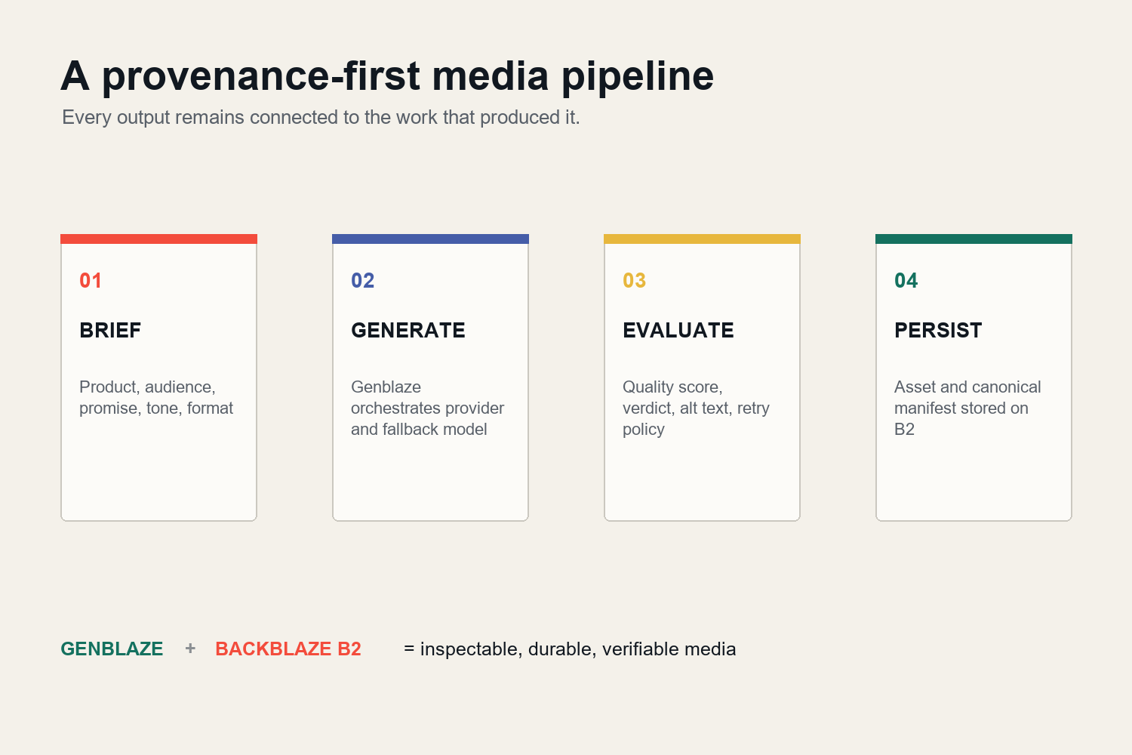The height and width of the screenshot is (755, 1132).
Task: Click the red 01 step number
Action: (x=91, y=281)
